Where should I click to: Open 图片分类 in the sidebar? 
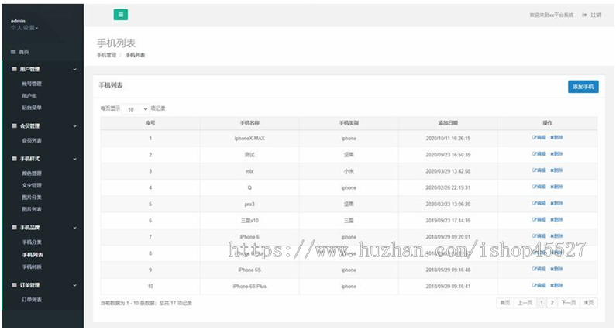click(x=32, y=198)
